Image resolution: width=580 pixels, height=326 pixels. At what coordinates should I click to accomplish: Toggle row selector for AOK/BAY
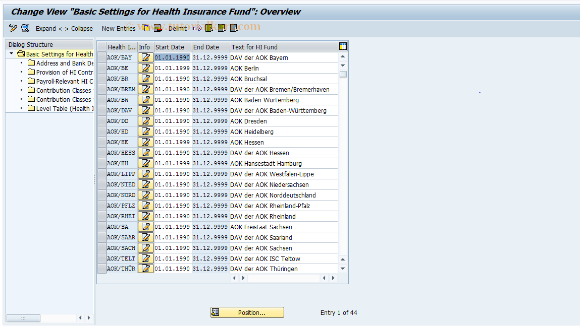click(102, 57)
